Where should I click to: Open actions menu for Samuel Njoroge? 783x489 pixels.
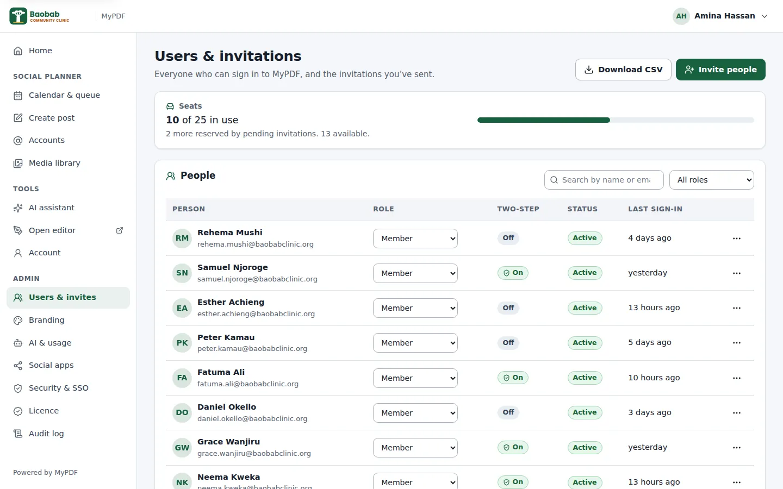point(737,273)
